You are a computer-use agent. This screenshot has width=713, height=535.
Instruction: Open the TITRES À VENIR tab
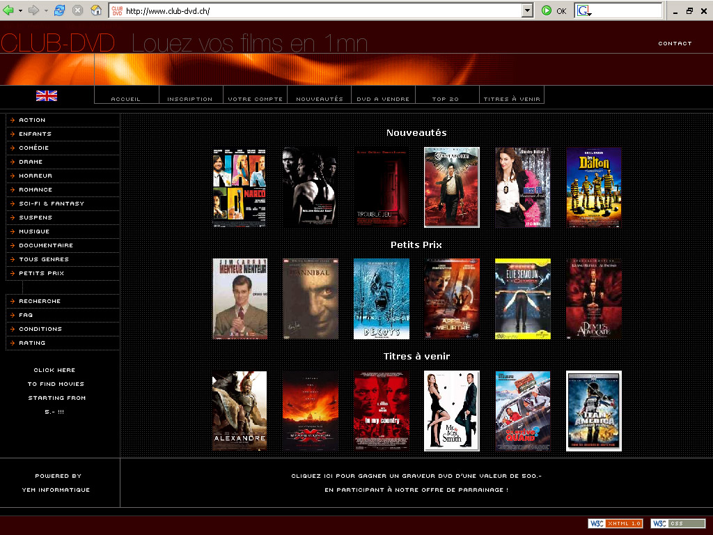(x=512, y=99)
